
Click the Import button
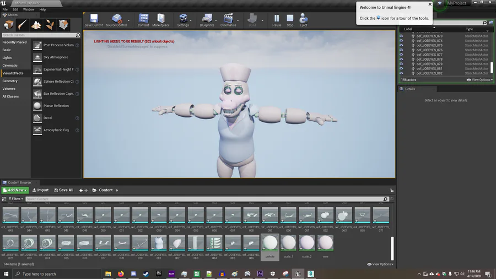[40, 190]
